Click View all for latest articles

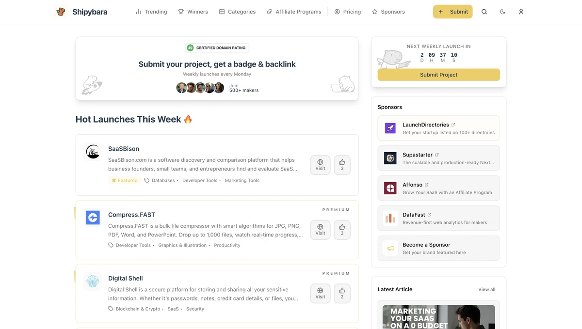tap(486, 289)
